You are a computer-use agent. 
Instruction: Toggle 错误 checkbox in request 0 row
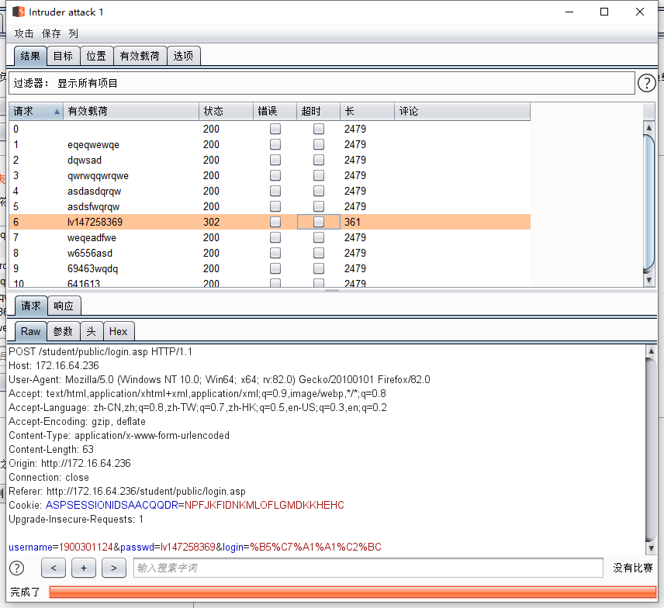pos(275,129)
